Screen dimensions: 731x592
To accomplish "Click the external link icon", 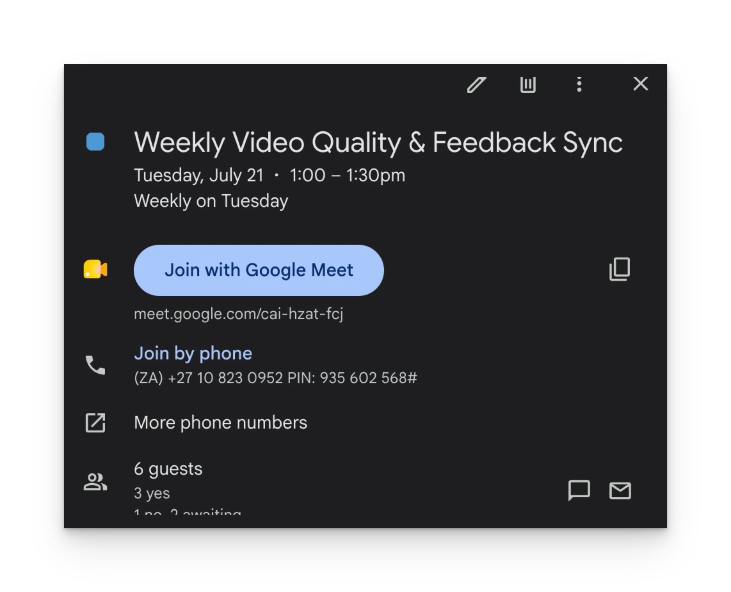I will pyautogui.click(x=95, y=423).
